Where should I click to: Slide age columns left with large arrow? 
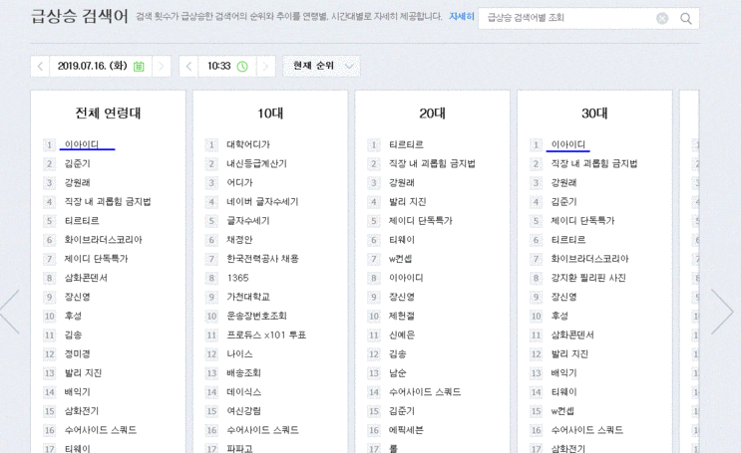9,312
